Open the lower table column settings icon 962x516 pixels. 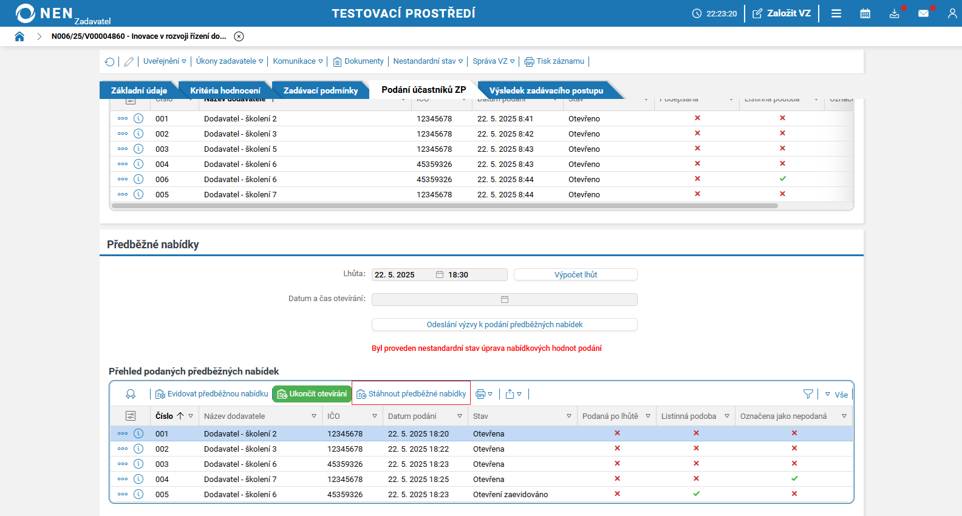(x=131, y=416)
